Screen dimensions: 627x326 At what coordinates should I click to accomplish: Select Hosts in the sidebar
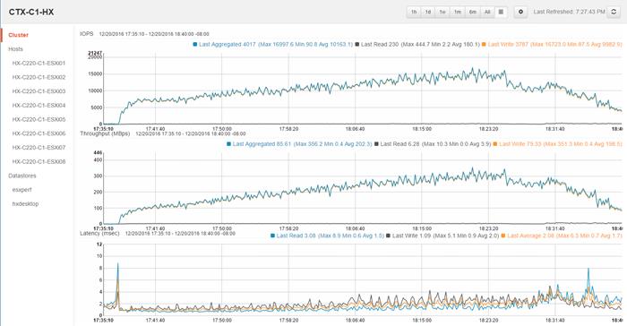tap(15, 48)
